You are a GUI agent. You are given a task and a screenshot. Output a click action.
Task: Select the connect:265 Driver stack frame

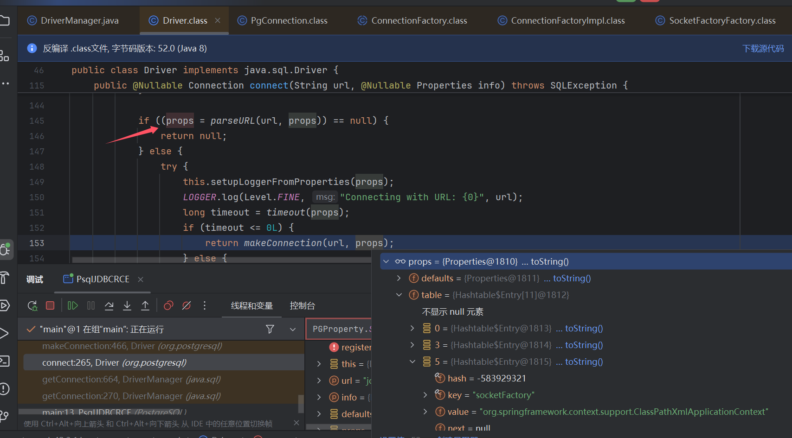click(164, 362)
